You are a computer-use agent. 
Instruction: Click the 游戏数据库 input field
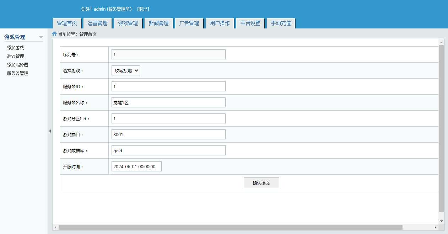(x=168, y=150)
